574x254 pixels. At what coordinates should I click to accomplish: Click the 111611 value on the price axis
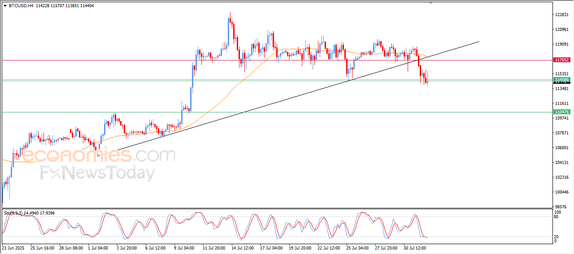(562, 103)
